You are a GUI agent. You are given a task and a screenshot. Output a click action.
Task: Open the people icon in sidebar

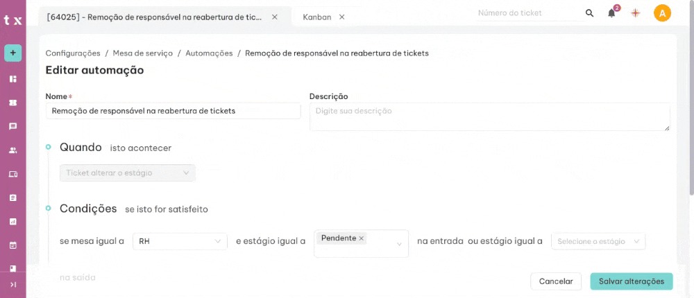(x=12, y=150)
